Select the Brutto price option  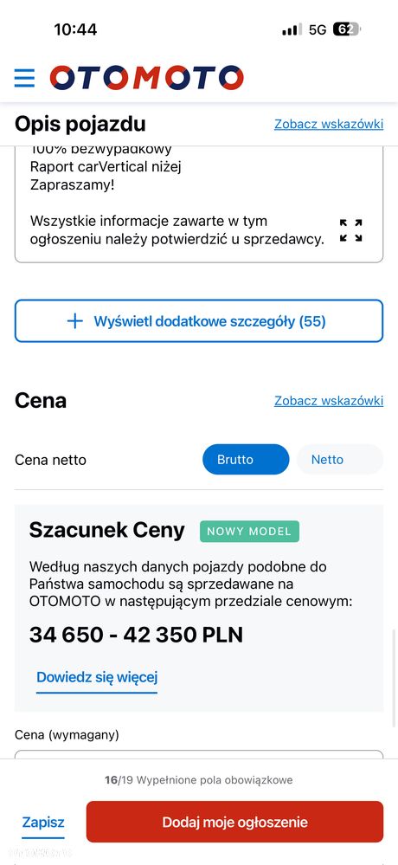click(246, 460)
